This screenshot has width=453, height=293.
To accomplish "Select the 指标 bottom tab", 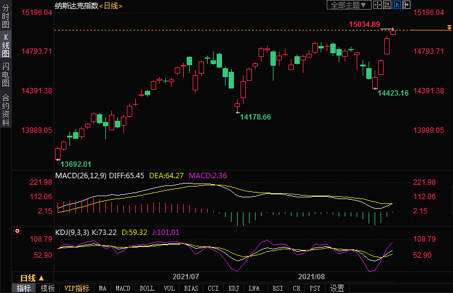I will tap(24, 288).
